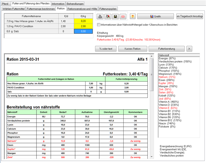Open the Information tab
The width and height of the screenshot is (206, 163).
(x=58, y=4)
